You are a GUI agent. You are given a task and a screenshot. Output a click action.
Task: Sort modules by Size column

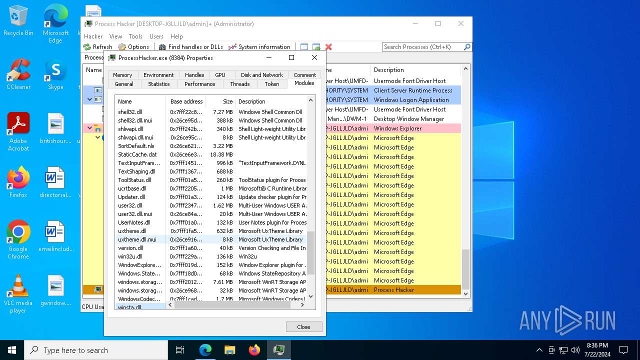pos(220,101)
